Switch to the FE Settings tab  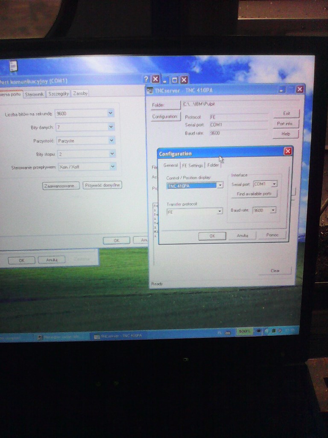click(193, 165)
